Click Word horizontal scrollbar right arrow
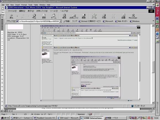The width and height of the screenshot is (160, 120). pos(151,111)
